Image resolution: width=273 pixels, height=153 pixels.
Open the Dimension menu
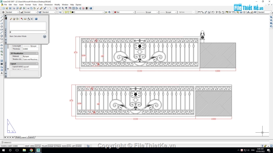click(48, 5)
